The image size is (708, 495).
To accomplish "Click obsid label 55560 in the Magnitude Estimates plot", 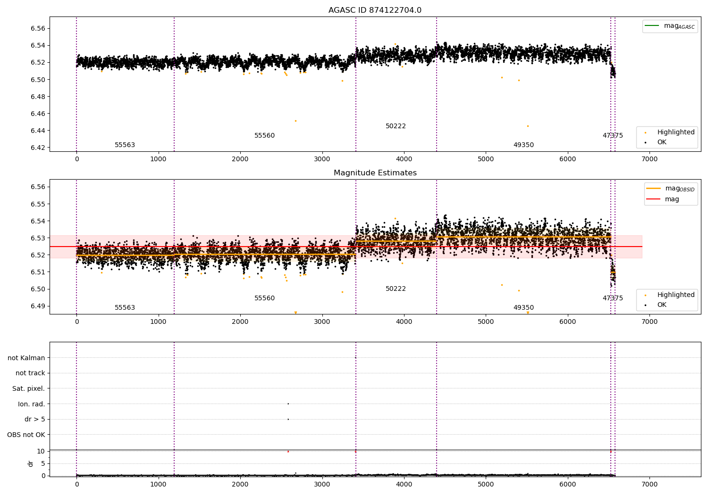I will (x=264, y=298).
